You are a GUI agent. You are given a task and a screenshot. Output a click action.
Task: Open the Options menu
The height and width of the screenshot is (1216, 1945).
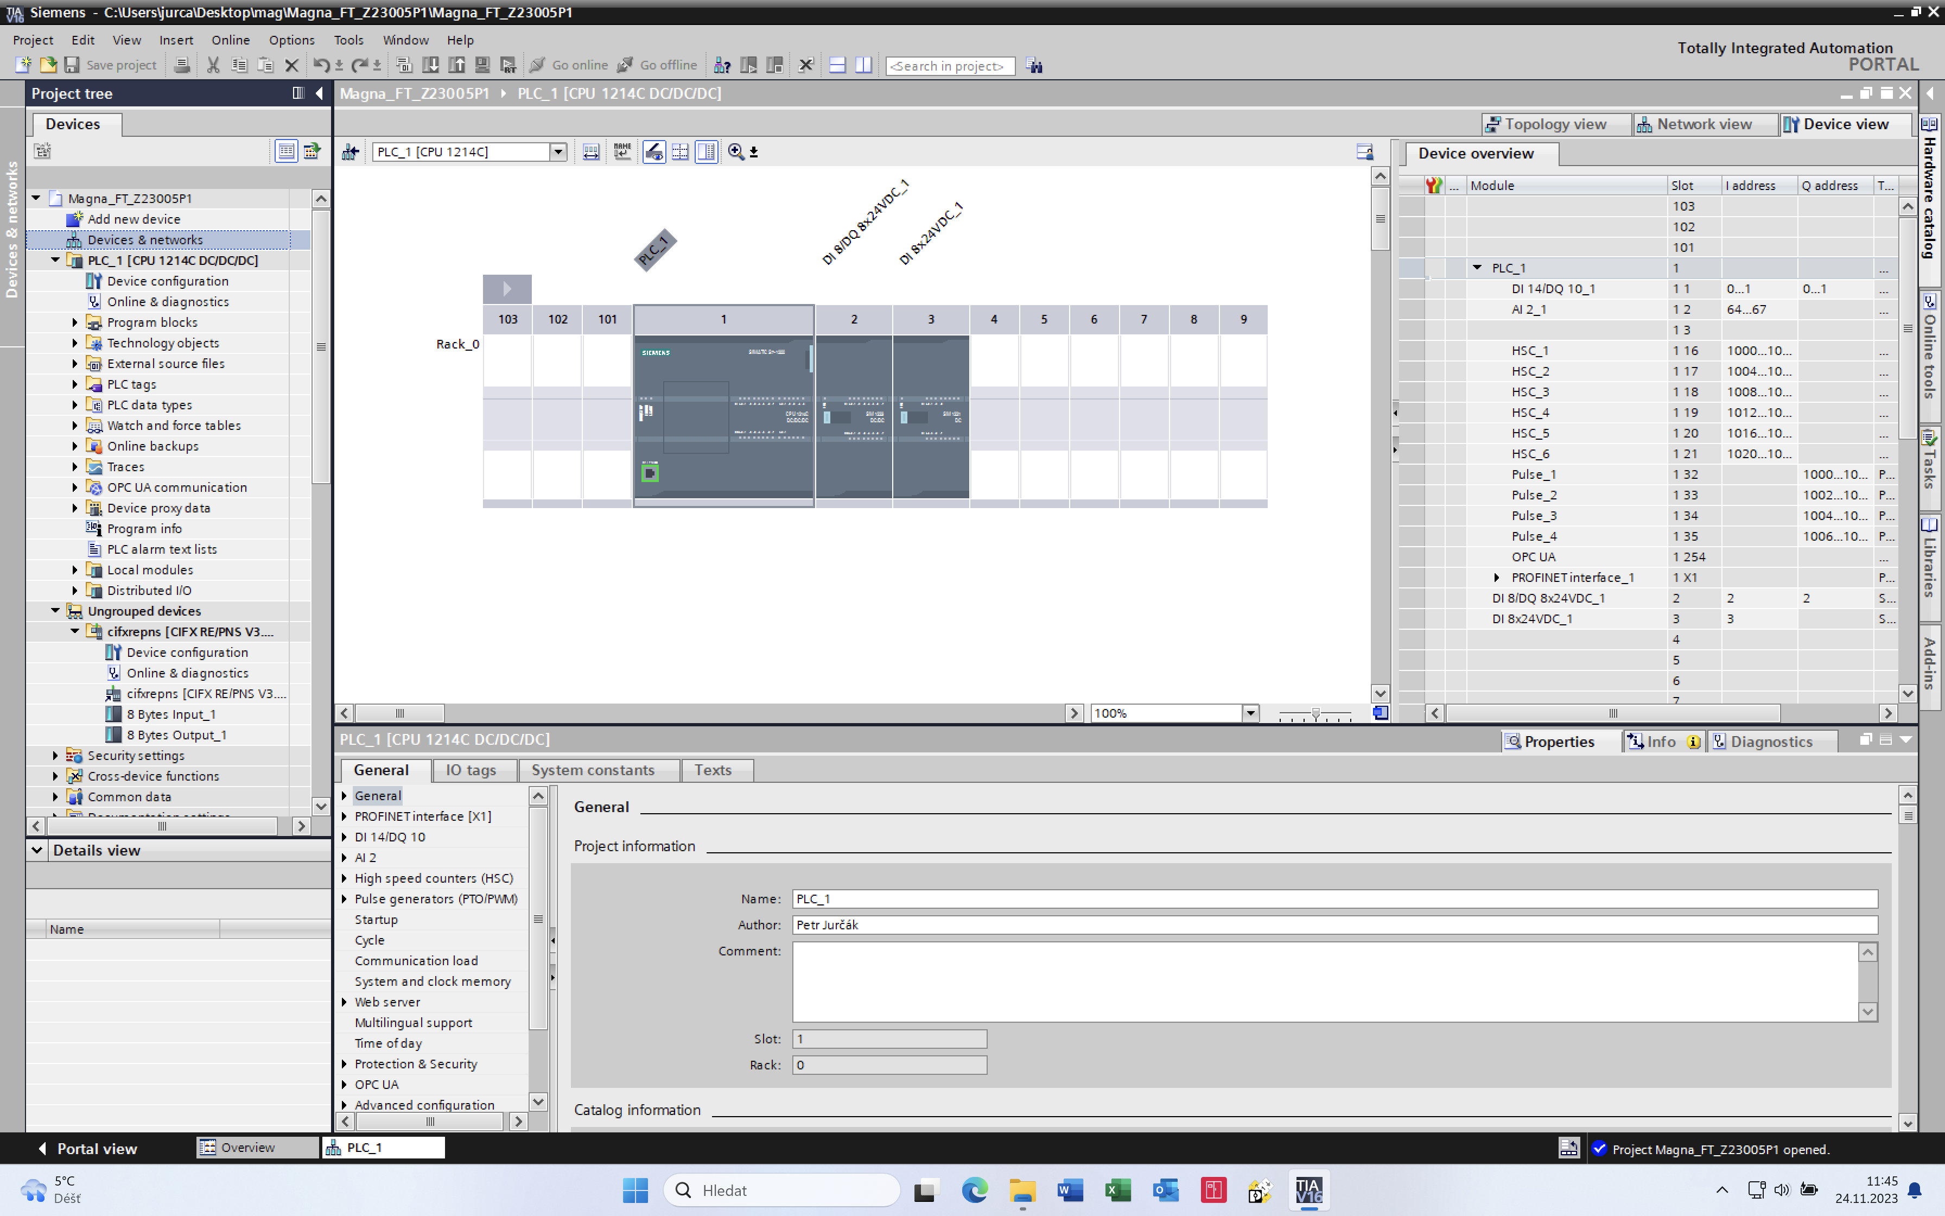[291, 40]
